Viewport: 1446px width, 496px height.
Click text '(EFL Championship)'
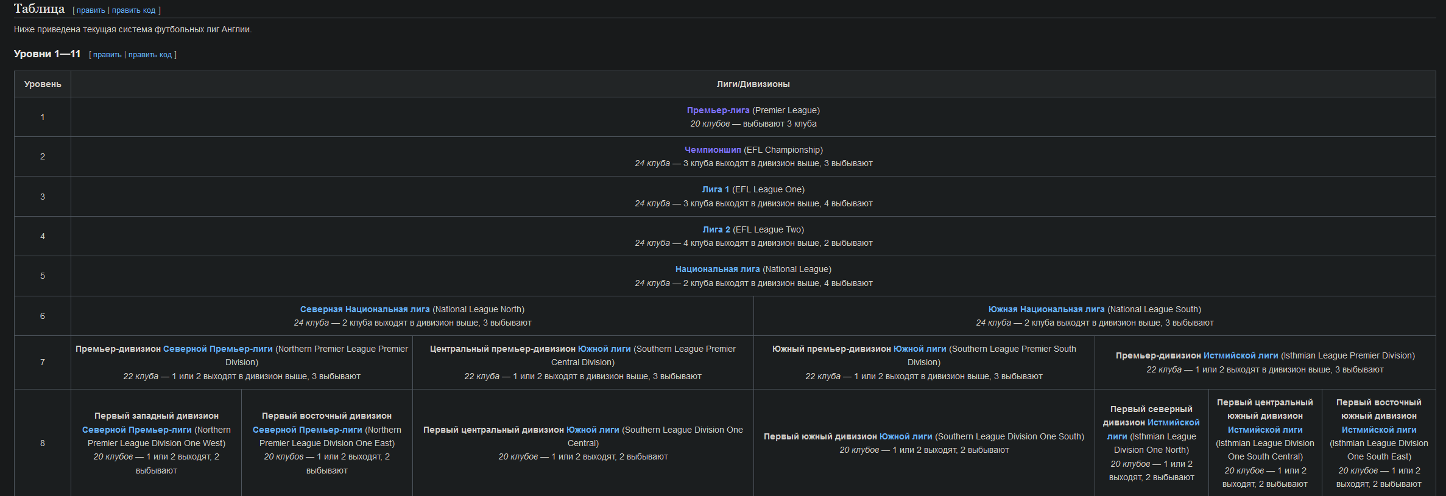coord(783,150)
